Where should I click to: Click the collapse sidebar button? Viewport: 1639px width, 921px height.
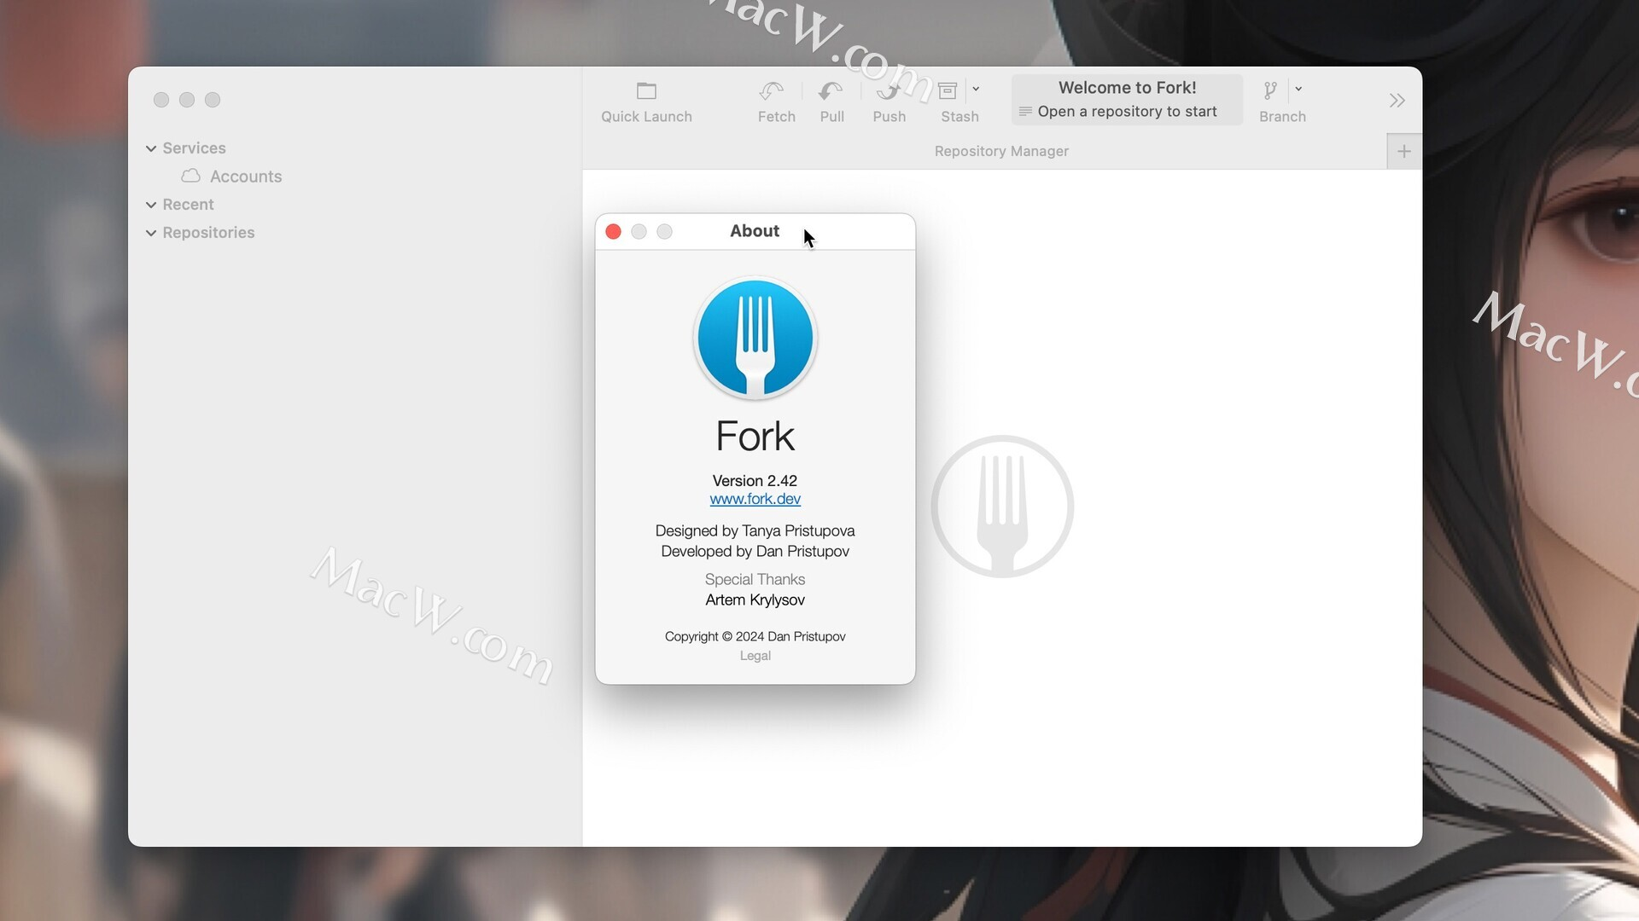(x=1397, y=101)
